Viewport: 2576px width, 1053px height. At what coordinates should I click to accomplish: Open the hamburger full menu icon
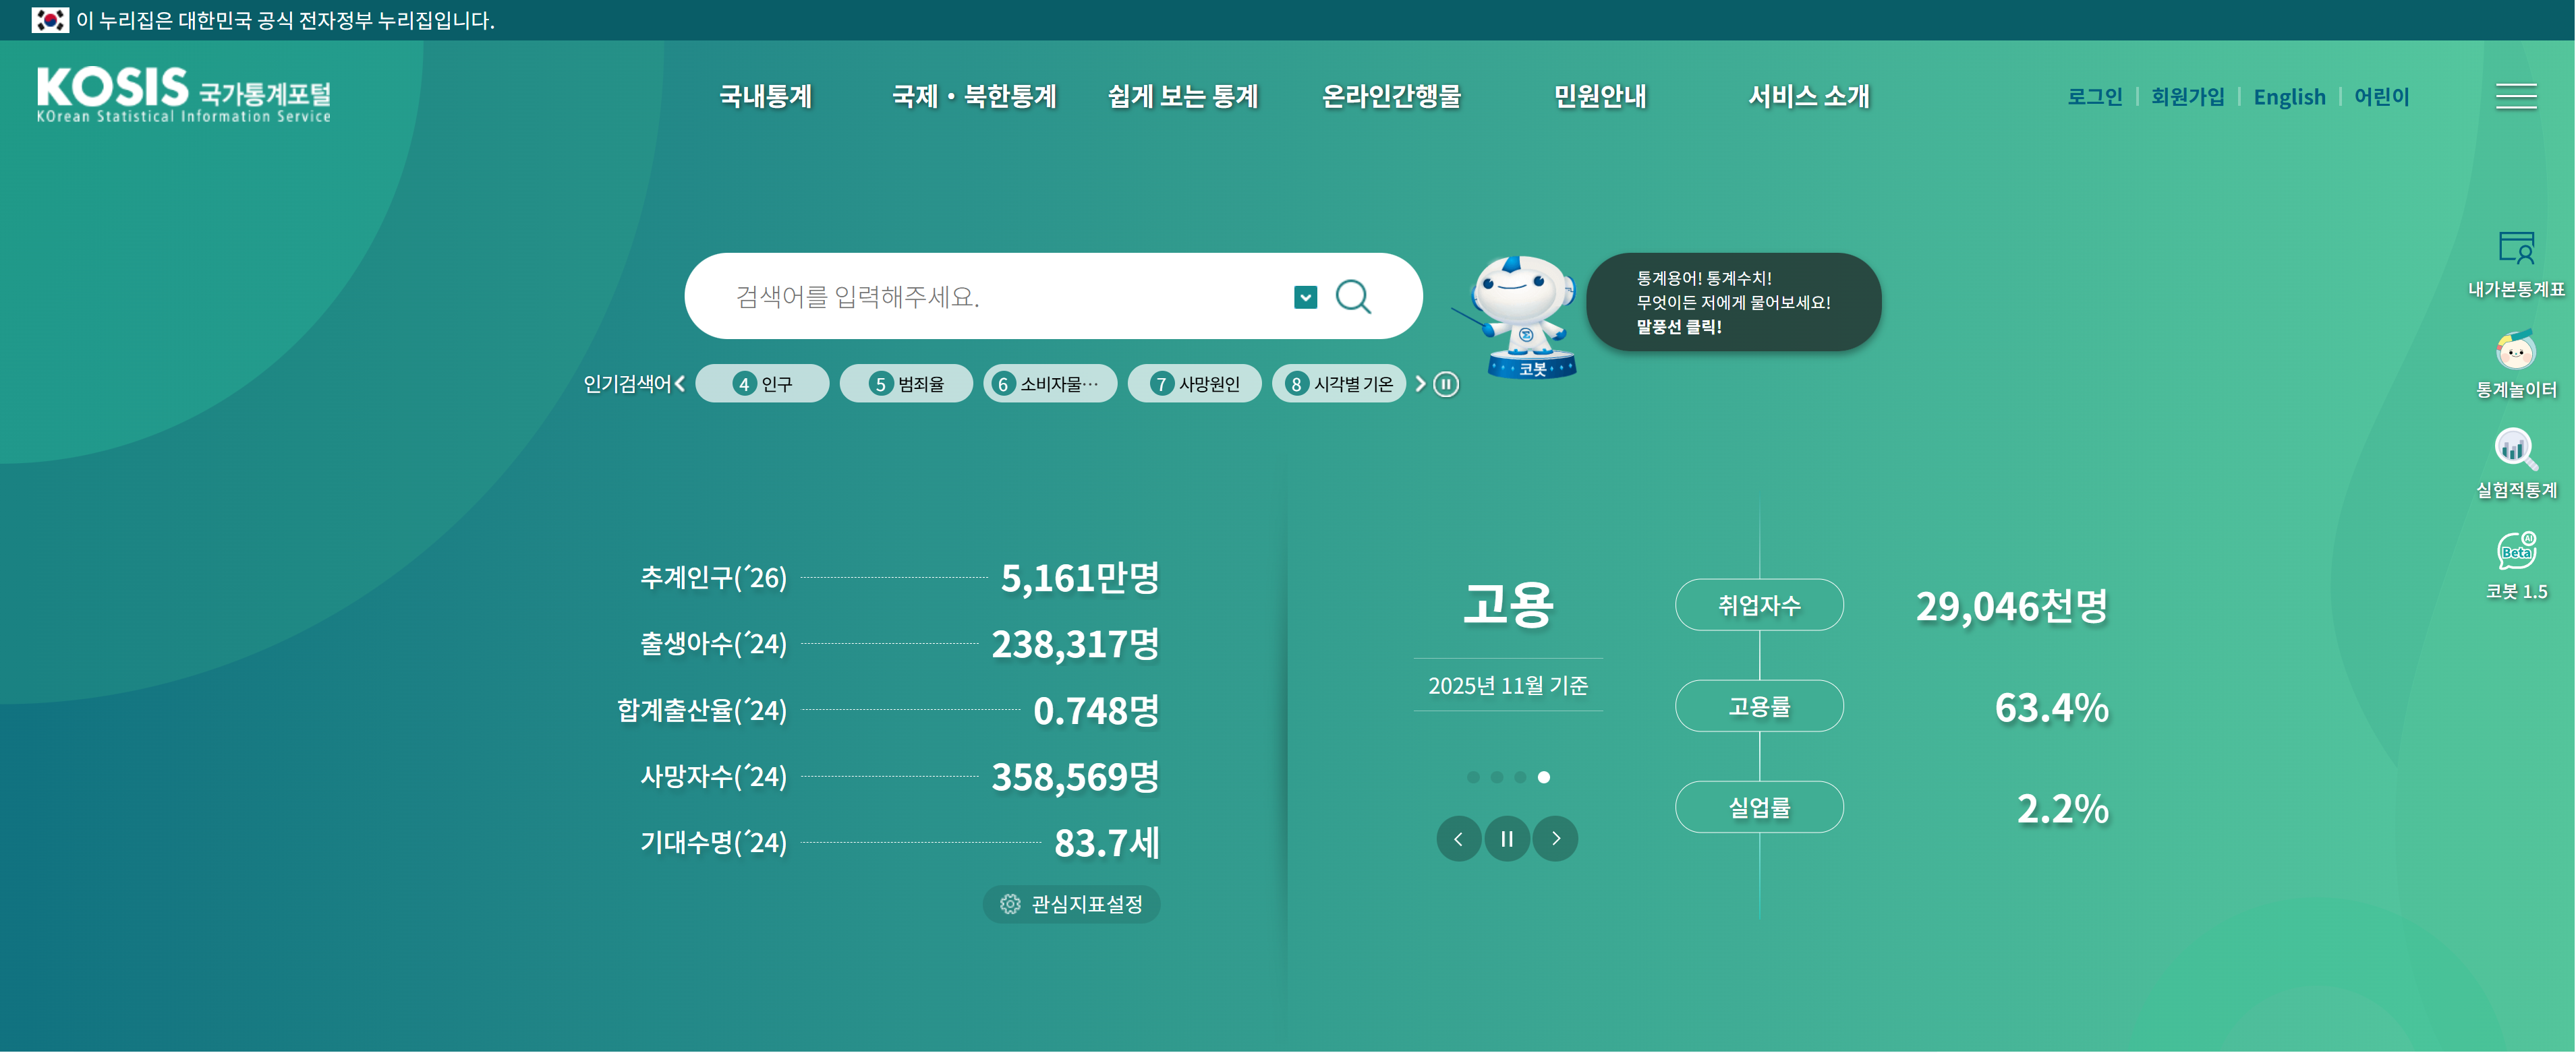click(2515, 96)
